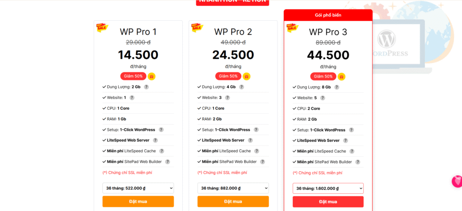Click the WP Pro 2 plan title
Viewport: 462px width, 211px height.
233,32
